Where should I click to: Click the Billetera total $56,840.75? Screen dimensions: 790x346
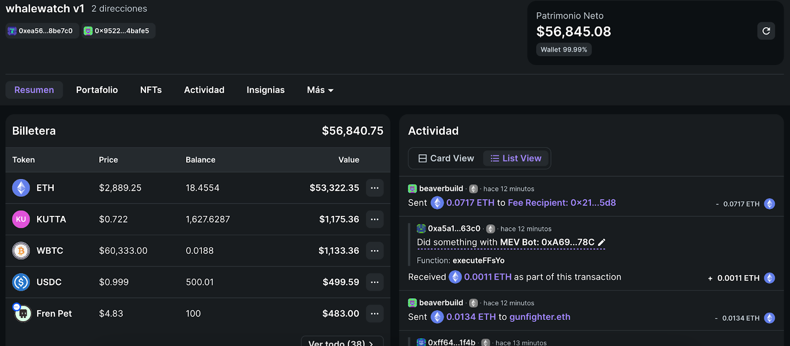[x=353, y=131]
